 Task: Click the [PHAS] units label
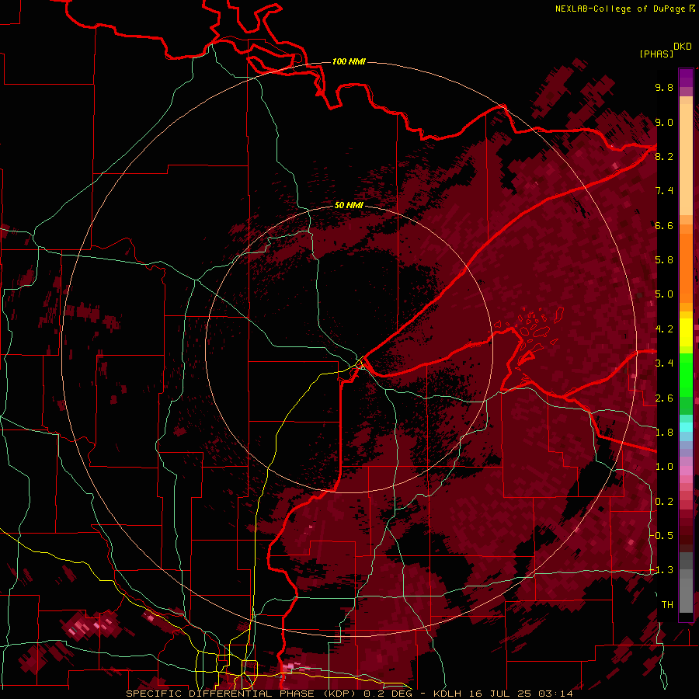(656, 54)
